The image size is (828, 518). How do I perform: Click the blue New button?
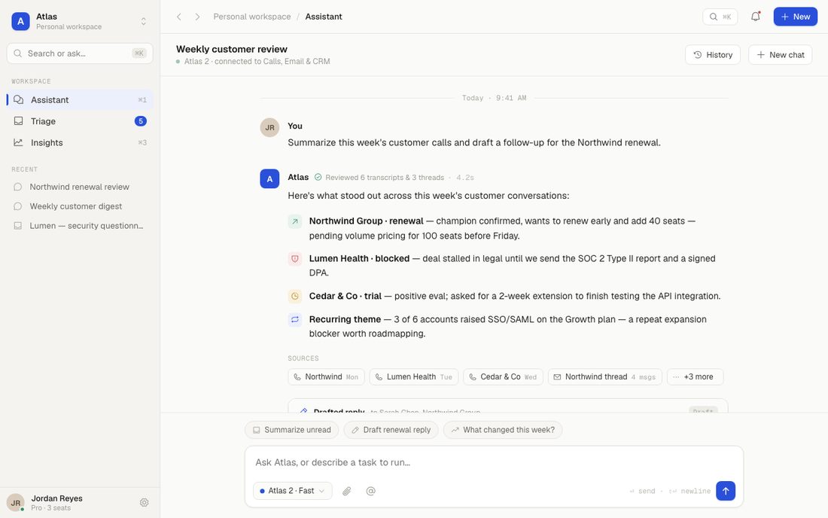tap(796, 17)
